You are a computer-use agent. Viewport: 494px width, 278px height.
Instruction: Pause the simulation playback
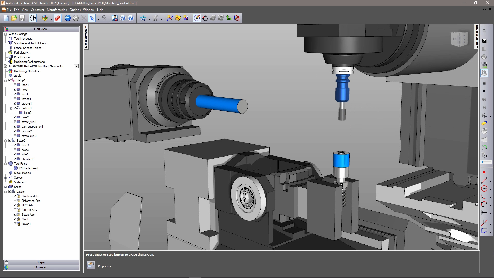point(484,91)
